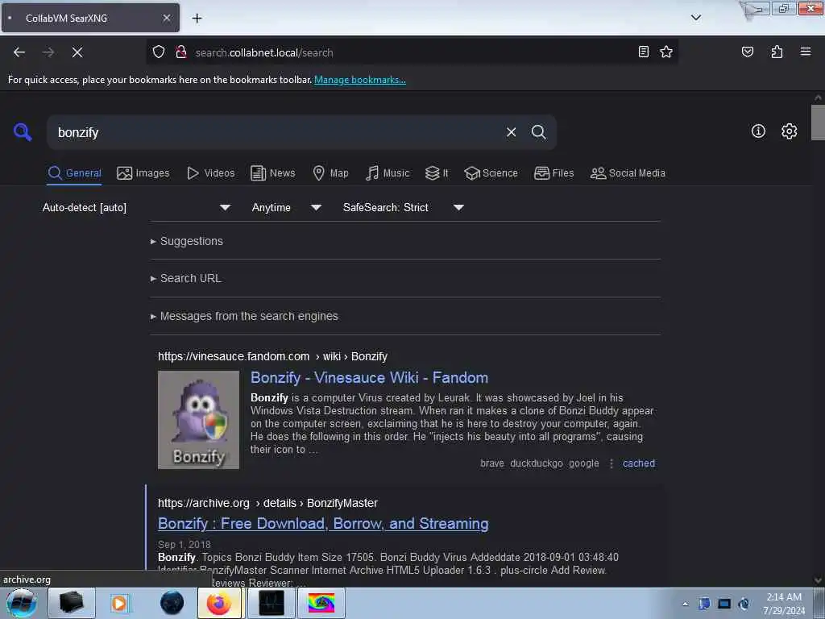The width and height of the screenshot is (825, 619).
Task: Open the black box taskbar app
Action: tap(71, 603)
